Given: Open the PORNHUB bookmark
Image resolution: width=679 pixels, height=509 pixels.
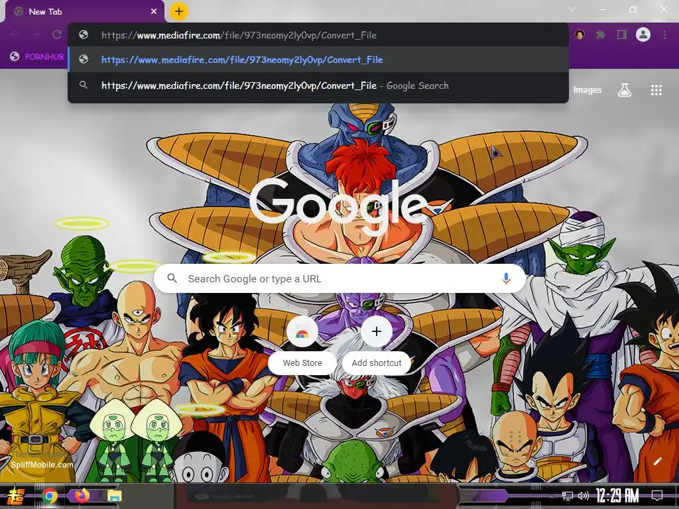Looking at the screenshot, I should coord(37,57).
